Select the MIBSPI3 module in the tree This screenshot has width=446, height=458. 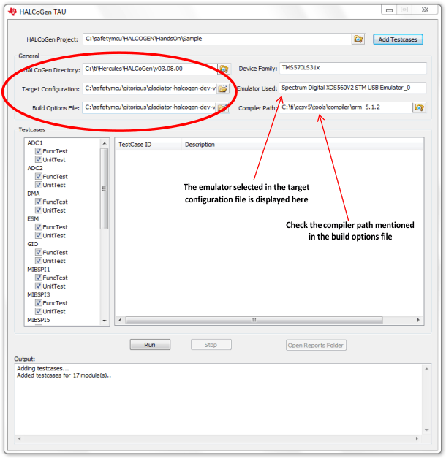[39, 294]
